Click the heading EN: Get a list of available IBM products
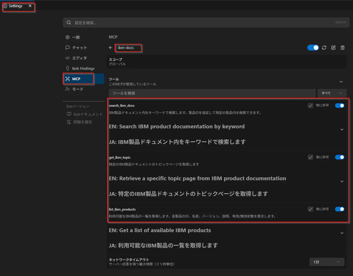Screen dimensions: 353x276 point(160,230)
